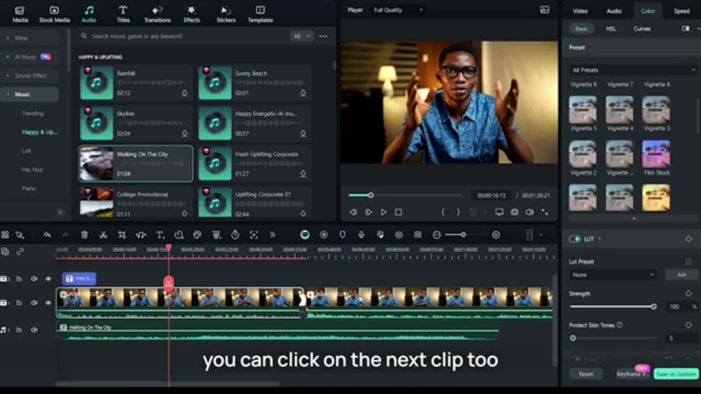This screenshot has width=701, height=394.
Task: Select the text T tool
Action: tap(160, 235)
